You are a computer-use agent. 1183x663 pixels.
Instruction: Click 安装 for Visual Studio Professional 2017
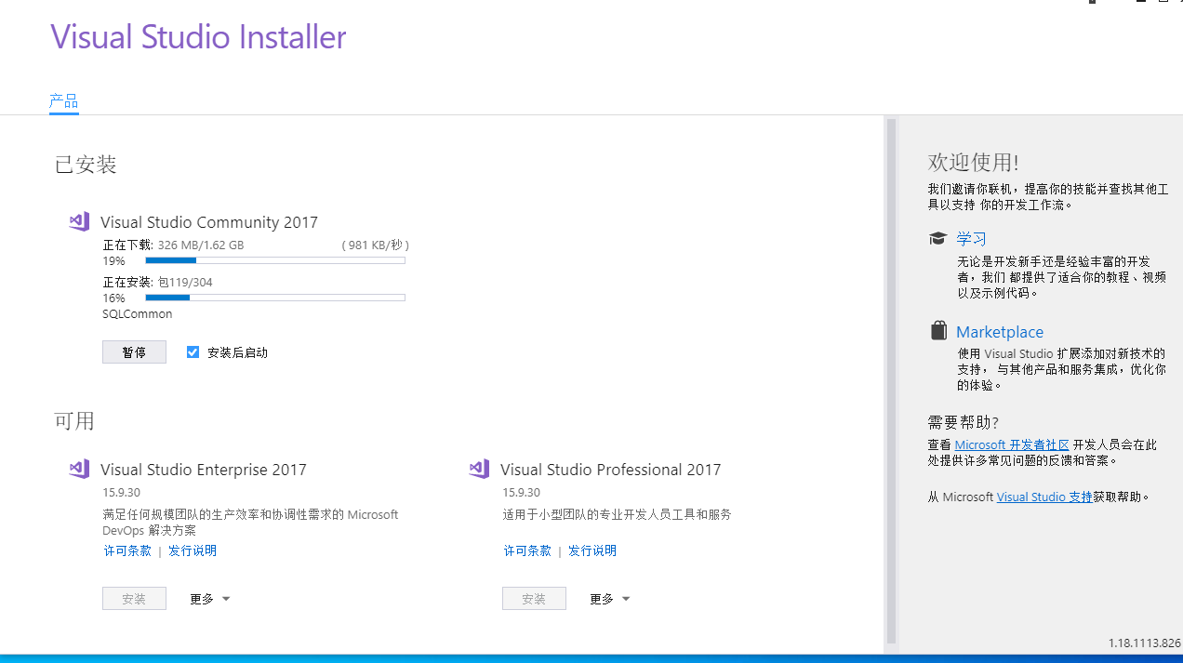(534, 598)
